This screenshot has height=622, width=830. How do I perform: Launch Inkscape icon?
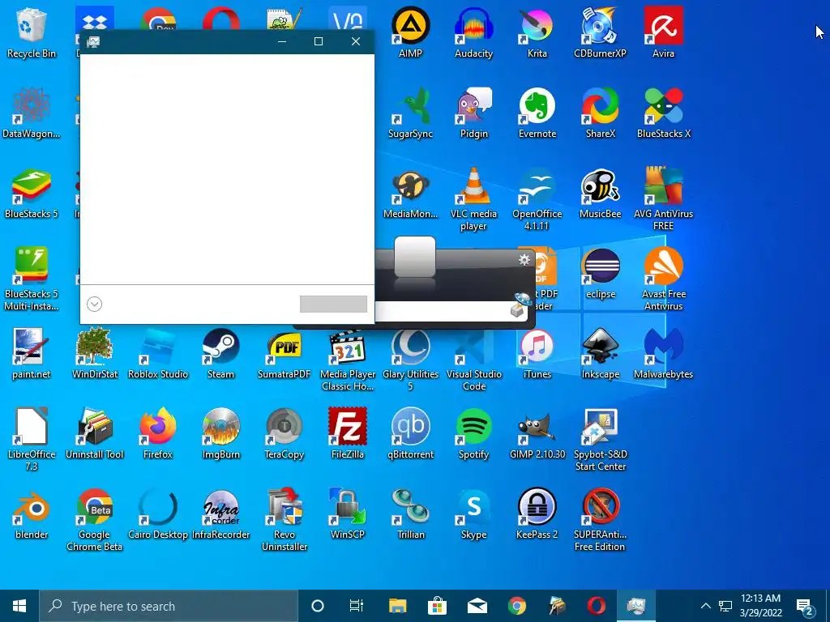(601, 353)
